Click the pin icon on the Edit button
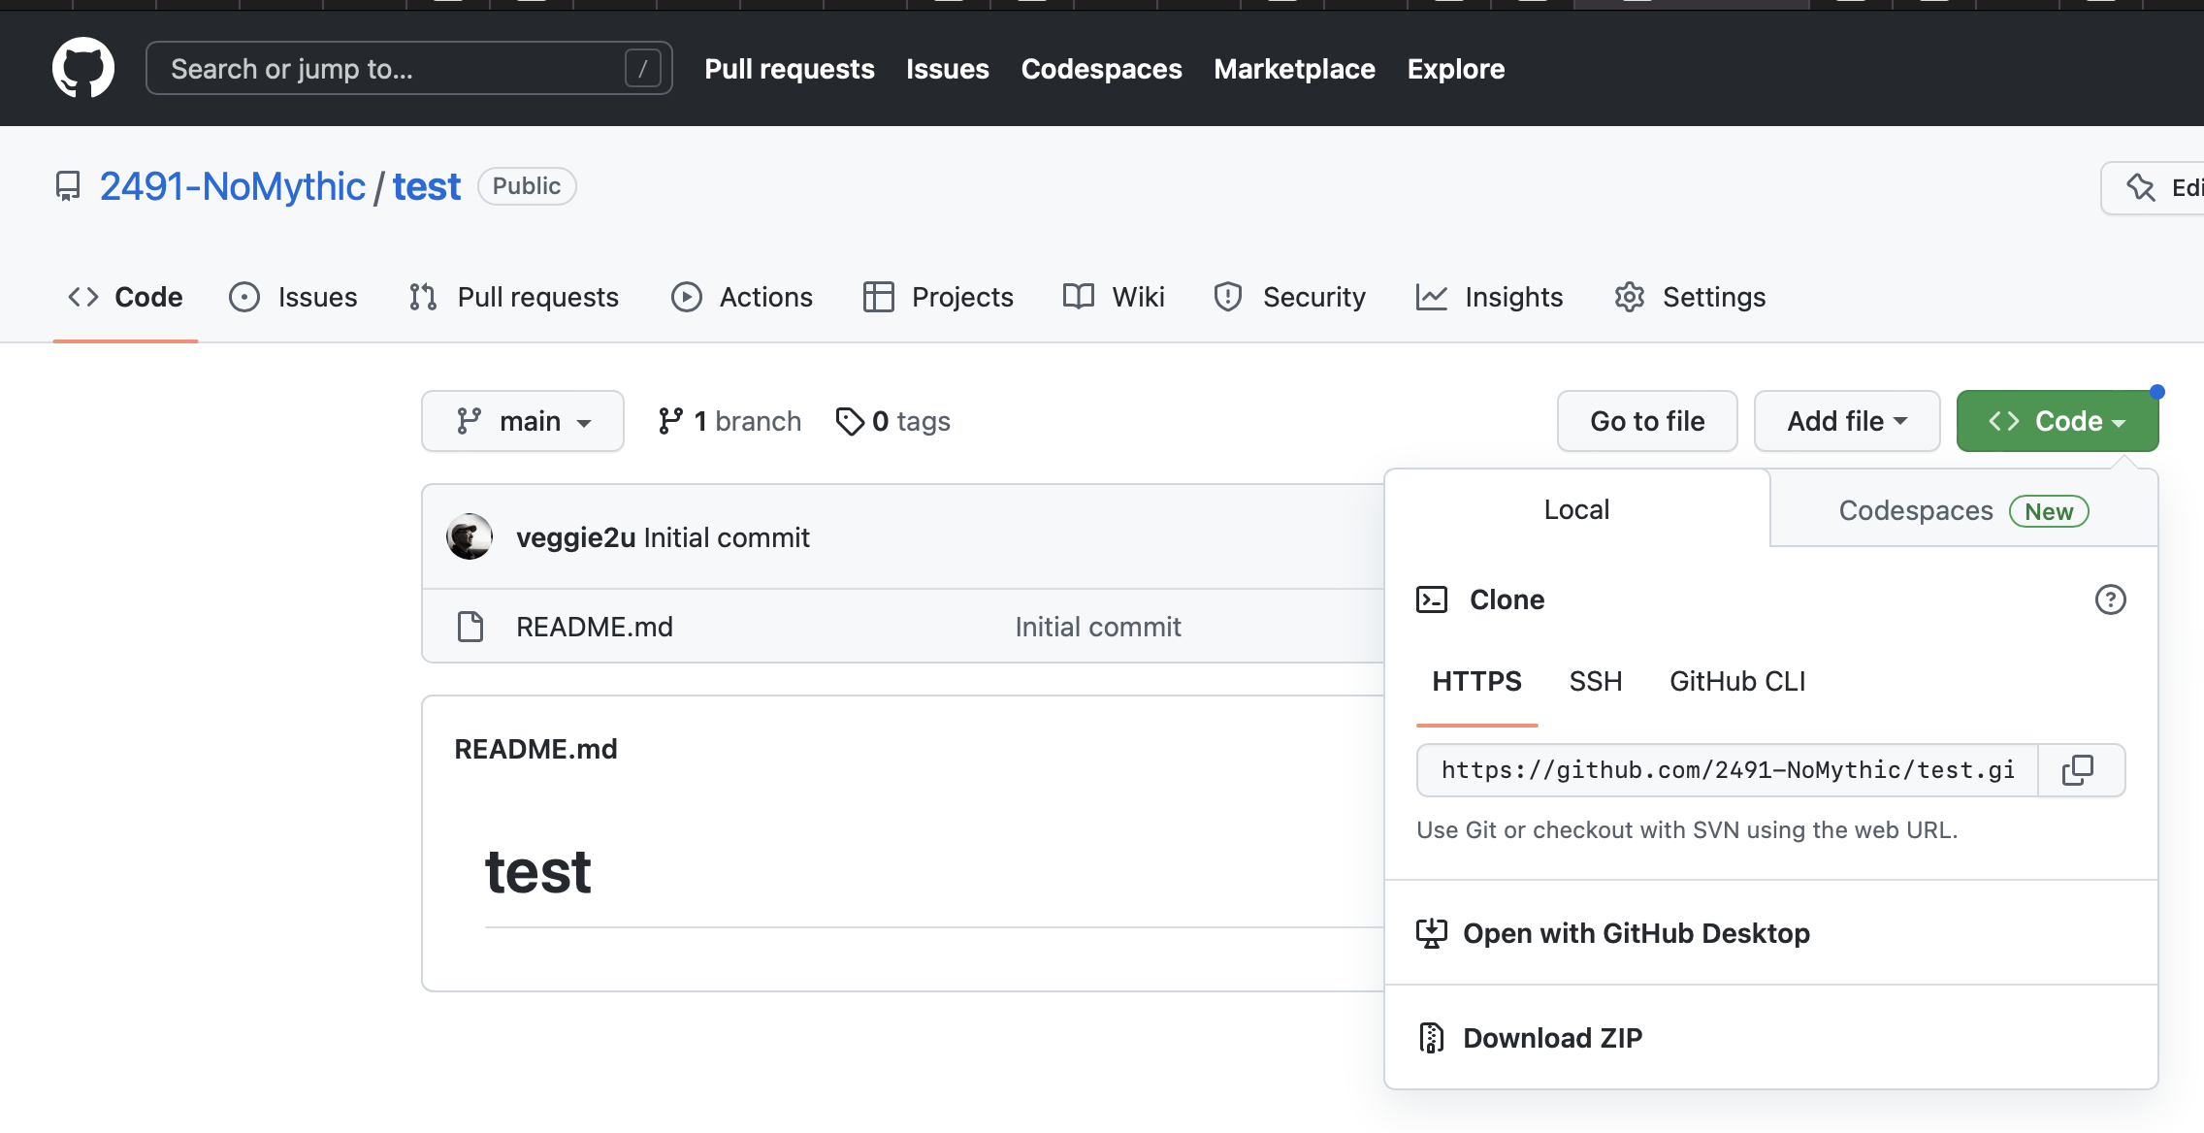This screenshot has height=1133, width=2204. (2140, 187)
